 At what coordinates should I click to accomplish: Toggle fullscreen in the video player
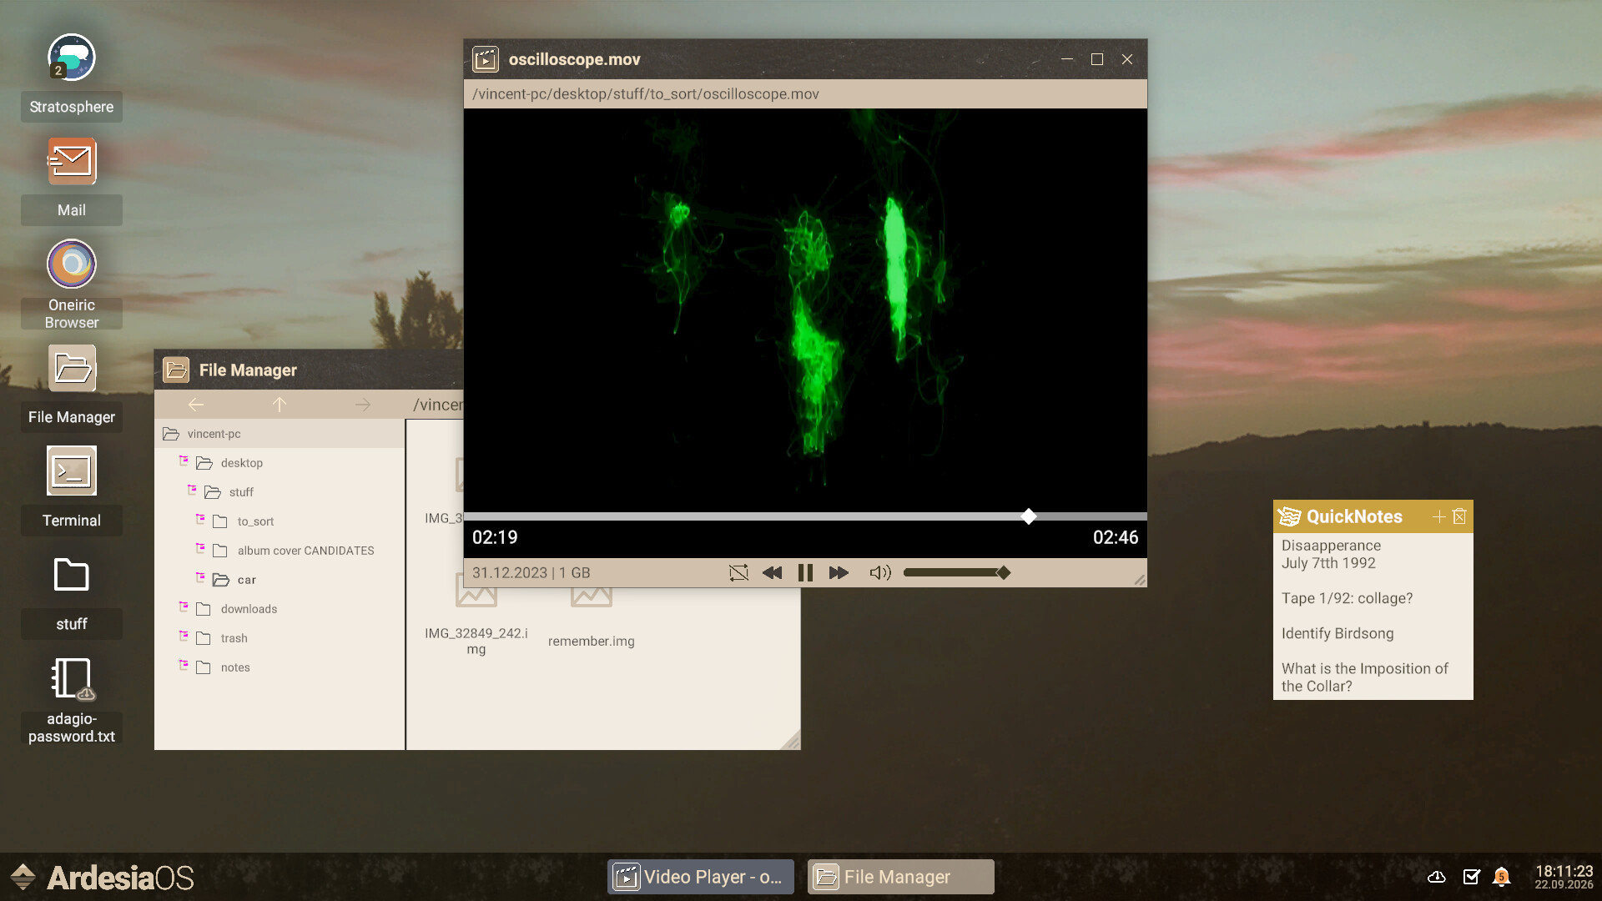(738, 572)
